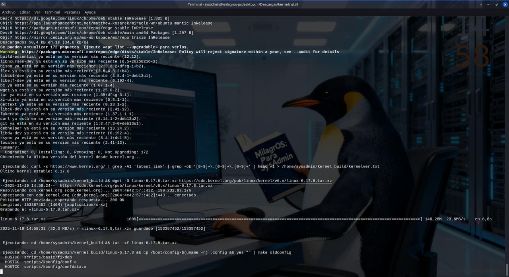Click the terminal cursor at the prompt
Image resolution: width=509 pixels, height=277 pixels.
pos(2,272)
